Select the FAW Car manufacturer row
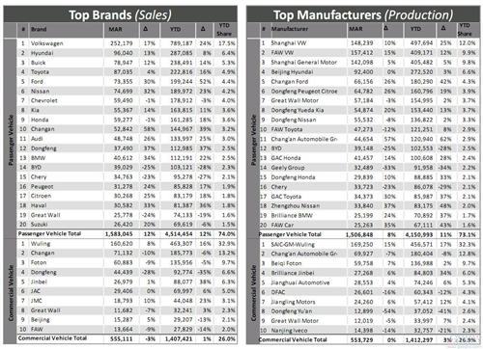Viewport: 483px width, 349px height. coord(370,225)
